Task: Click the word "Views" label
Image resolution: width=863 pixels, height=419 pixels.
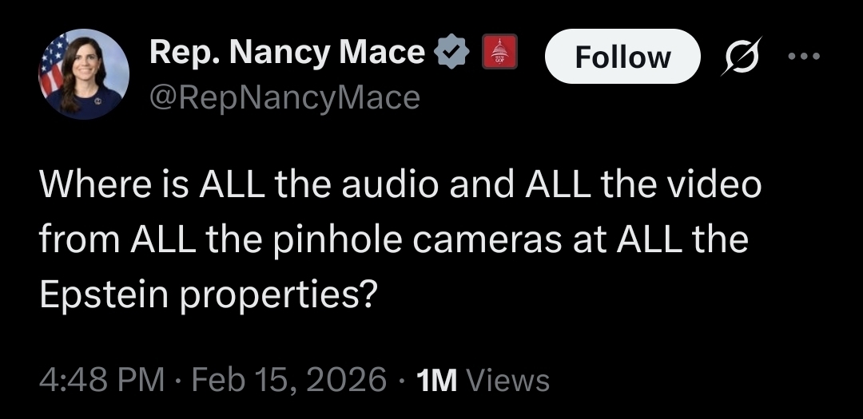Action: pos(508,380)
